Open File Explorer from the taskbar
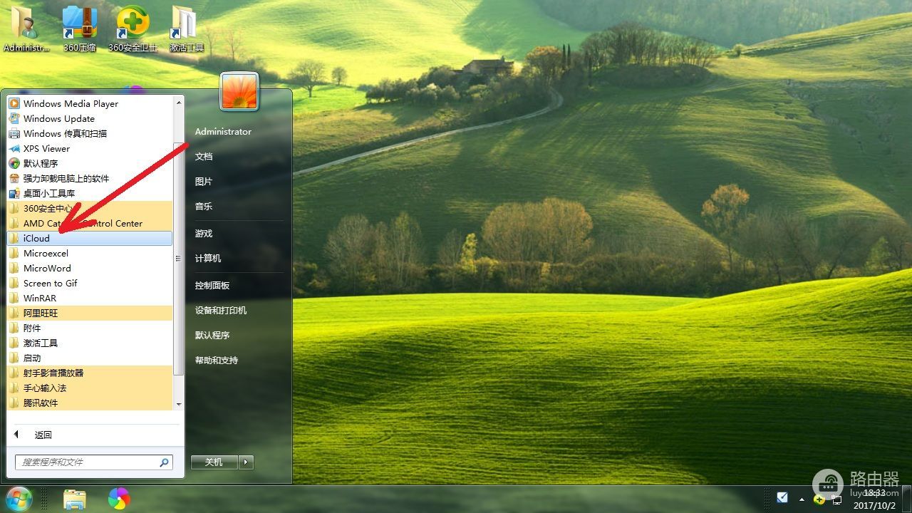The image size is (912, 513). pyautogui.click(x=75, y=499)
